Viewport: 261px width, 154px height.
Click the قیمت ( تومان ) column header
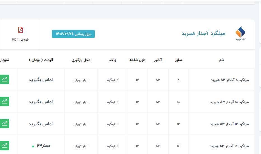pyautogui.click(x=41, y=60)
